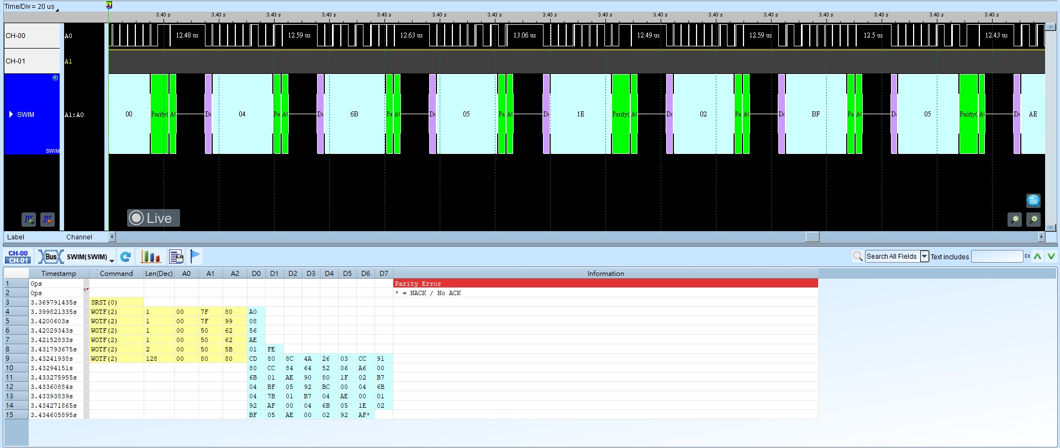This screenshot has width=1060, height=448.
Task: Jump to previous search result green arrow
Action: (1037, 256)
